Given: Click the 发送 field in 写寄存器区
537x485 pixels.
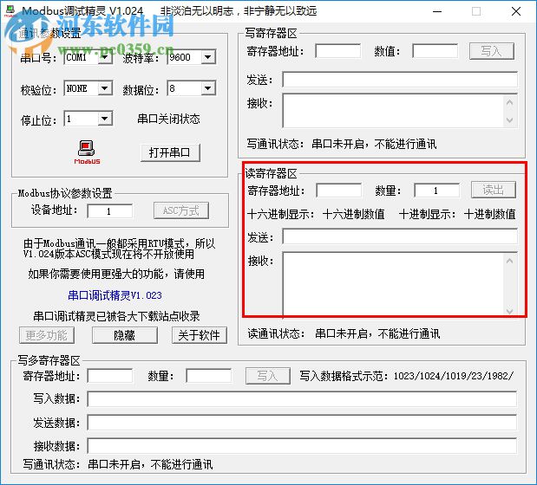Looking at the screenshot, I should tap(400, 80).
